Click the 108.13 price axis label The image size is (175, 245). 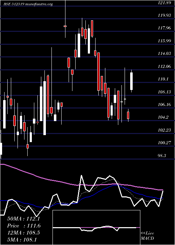coord(164,92)
